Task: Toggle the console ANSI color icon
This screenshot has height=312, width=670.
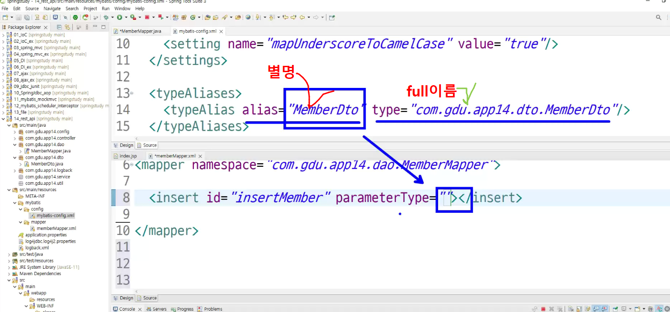Action: pyautogui.click(x=659, y=309)
